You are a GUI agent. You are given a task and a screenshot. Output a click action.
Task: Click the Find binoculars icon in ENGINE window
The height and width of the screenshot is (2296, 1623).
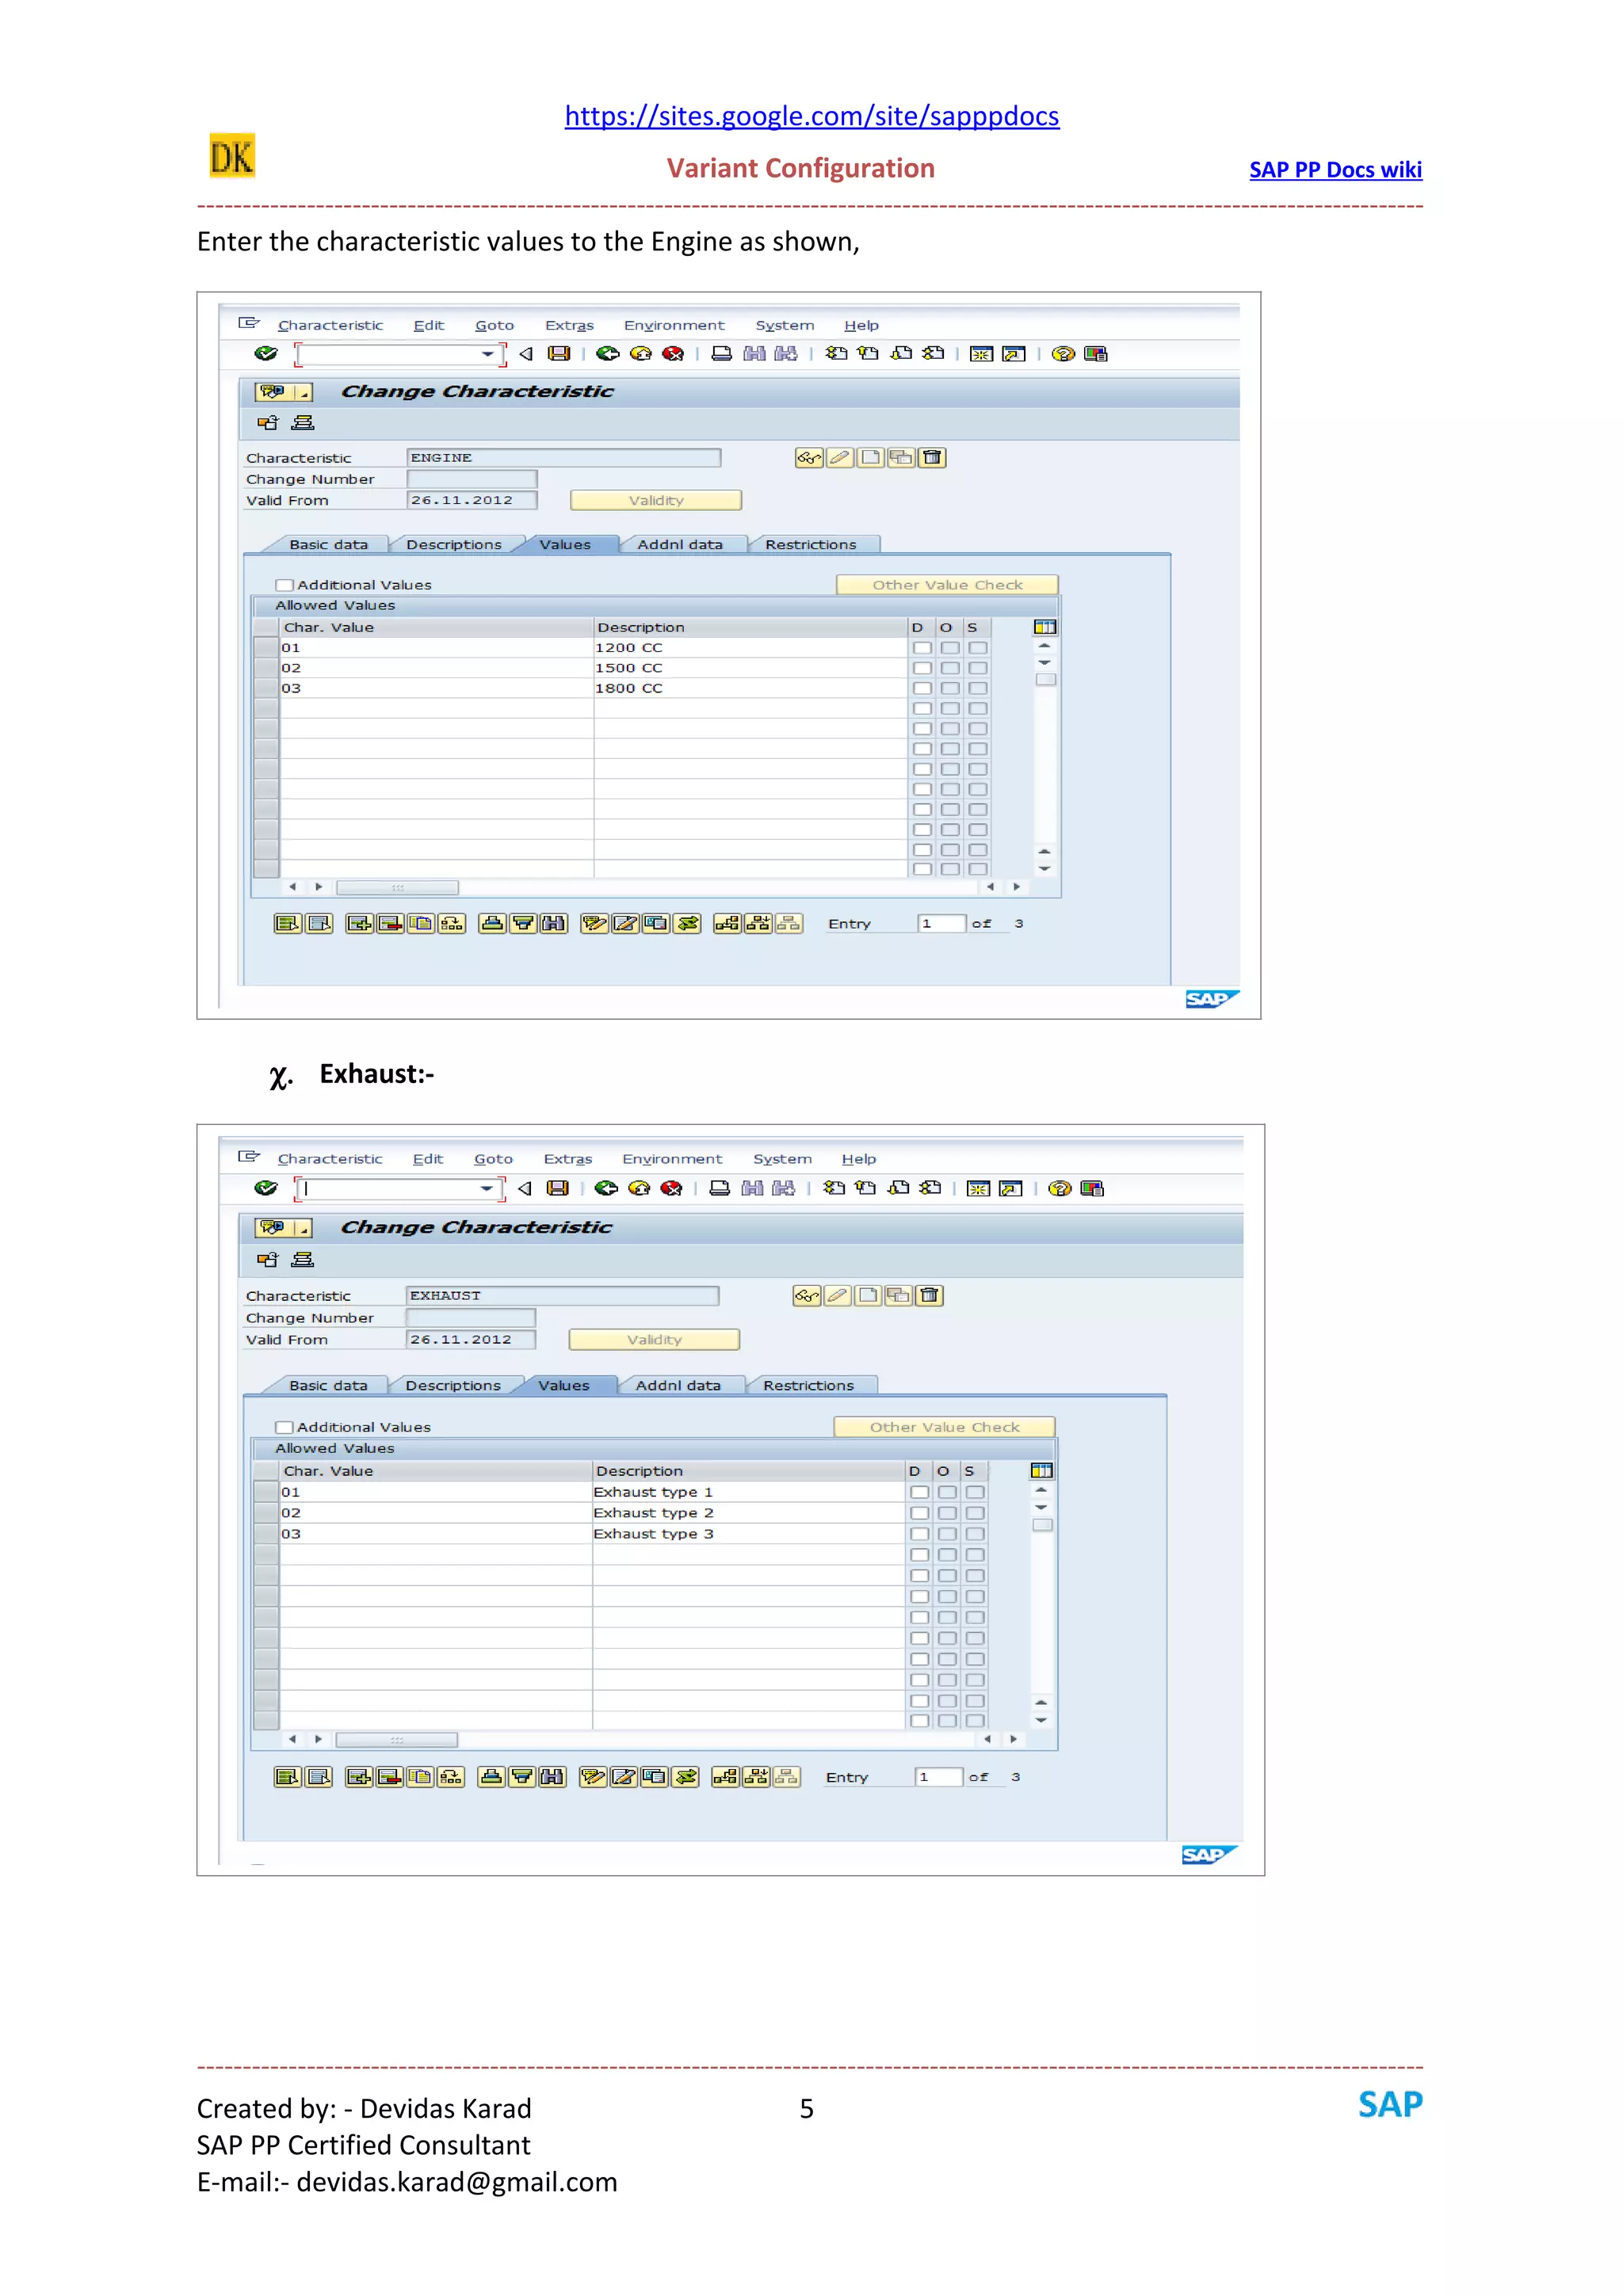(754, 354)
